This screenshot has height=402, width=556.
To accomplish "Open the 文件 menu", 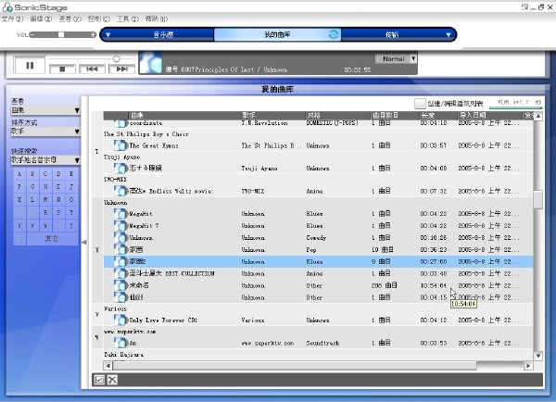I will [12, 19].
